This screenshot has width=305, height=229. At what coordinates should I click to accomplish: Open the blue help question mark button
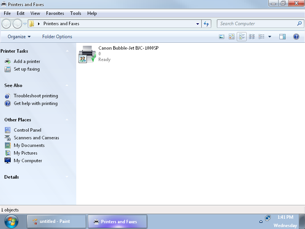pos(296,37)
